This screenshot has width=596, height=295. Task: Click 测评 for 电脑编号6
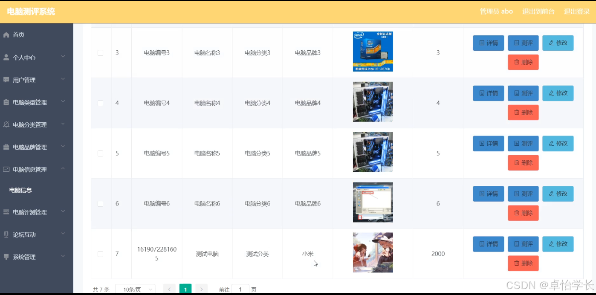523,194
